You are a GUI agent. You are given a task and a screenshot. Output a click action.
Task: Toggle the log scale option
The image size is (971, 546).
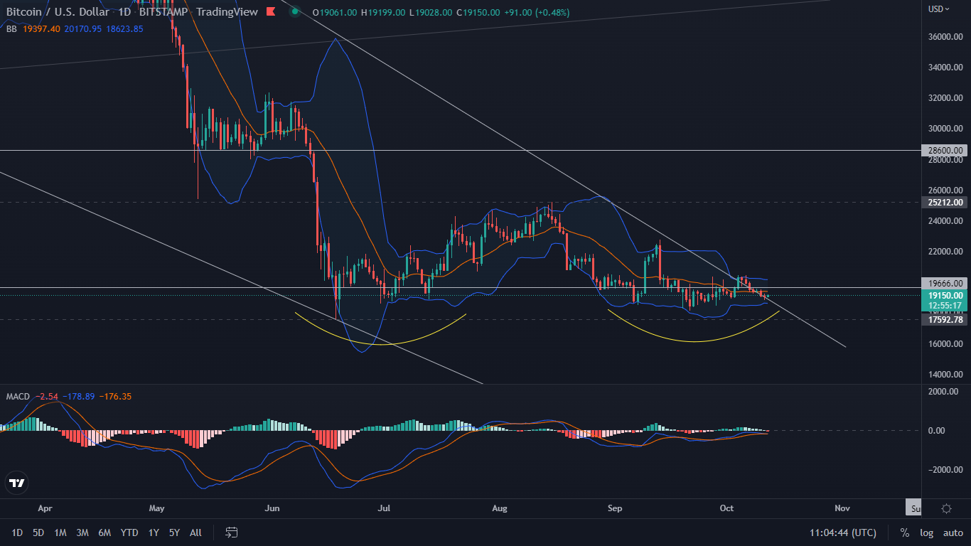click(x=926, y=532)
